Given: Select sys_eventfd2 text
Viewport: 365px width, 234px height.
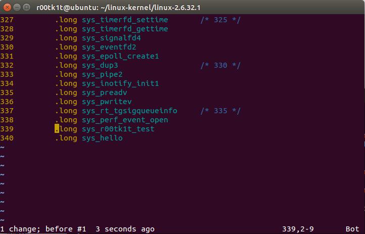Looking at the screenshot, I should tap(109, 47).
